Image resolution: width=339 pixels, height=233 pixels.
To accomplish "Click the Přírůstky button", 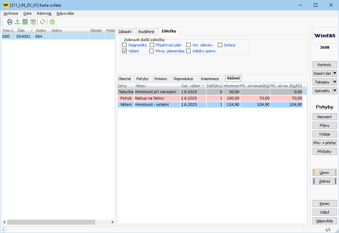I will click(324, 152).
